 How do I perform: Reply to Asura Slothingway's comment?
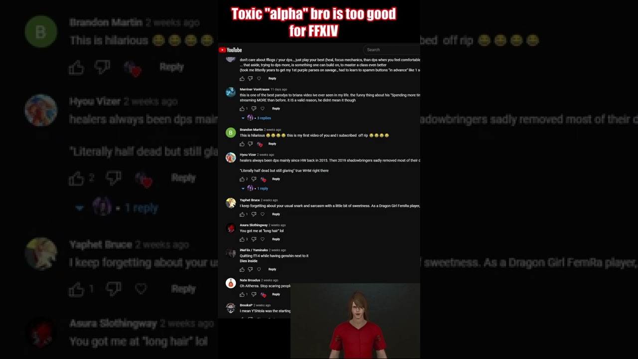point(276,239)
